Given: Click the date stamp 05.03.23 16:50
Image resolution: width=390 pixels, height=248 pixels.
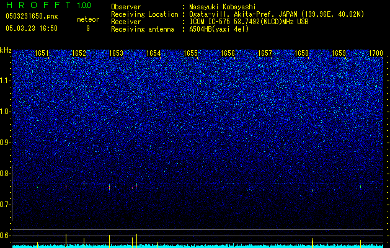Looking at the screenshot, I should pyautogui.click(x=32, y=28).
